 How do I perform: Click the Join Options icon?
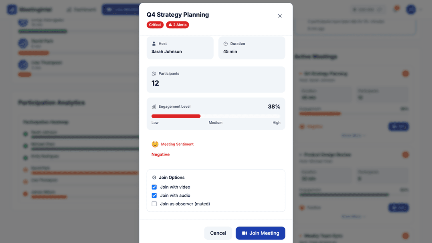154,178
